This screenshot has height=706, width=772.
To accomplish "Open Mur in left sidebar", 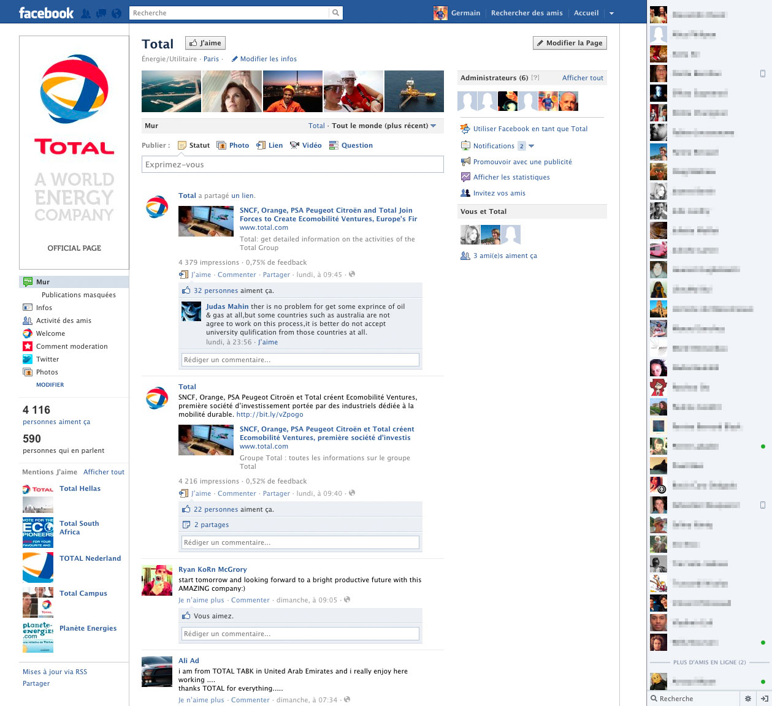I will point(74,282).
